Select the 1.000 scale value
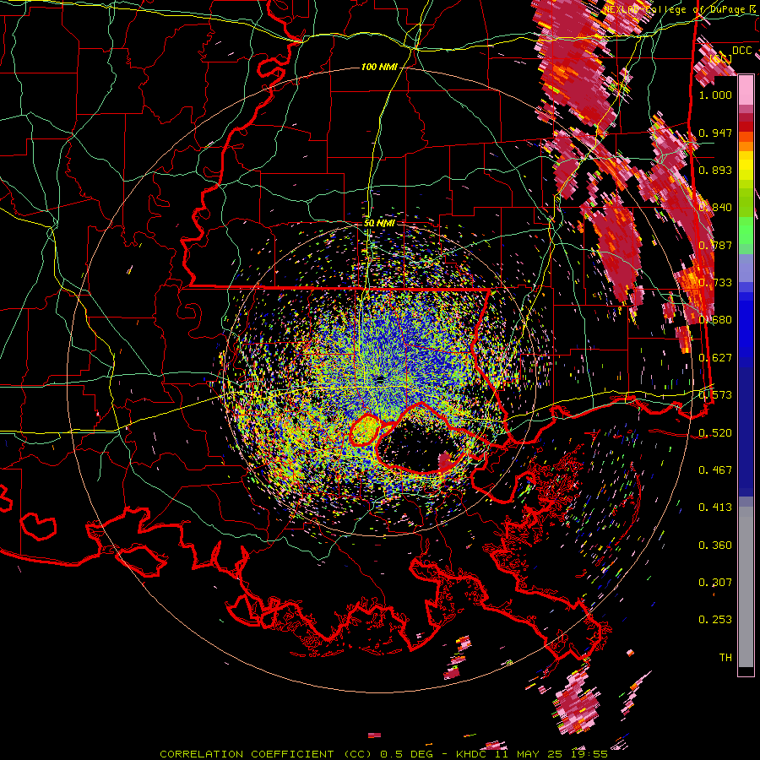This screenshot has width=760, height=760. [715, 95]
